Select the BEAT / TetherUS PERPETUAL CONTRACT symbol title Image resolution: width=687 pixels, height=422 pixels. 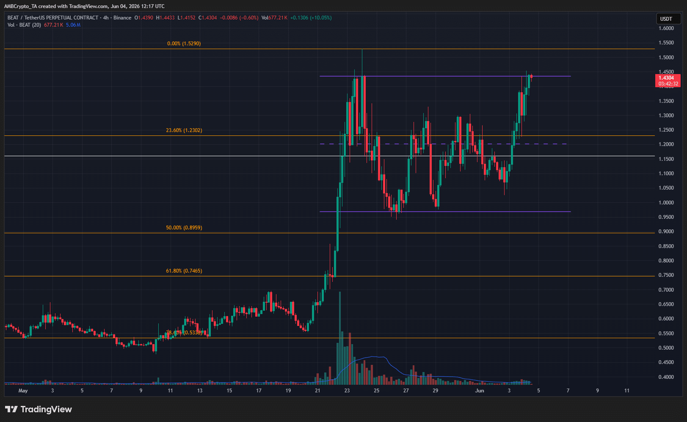[x=53, y=18]
